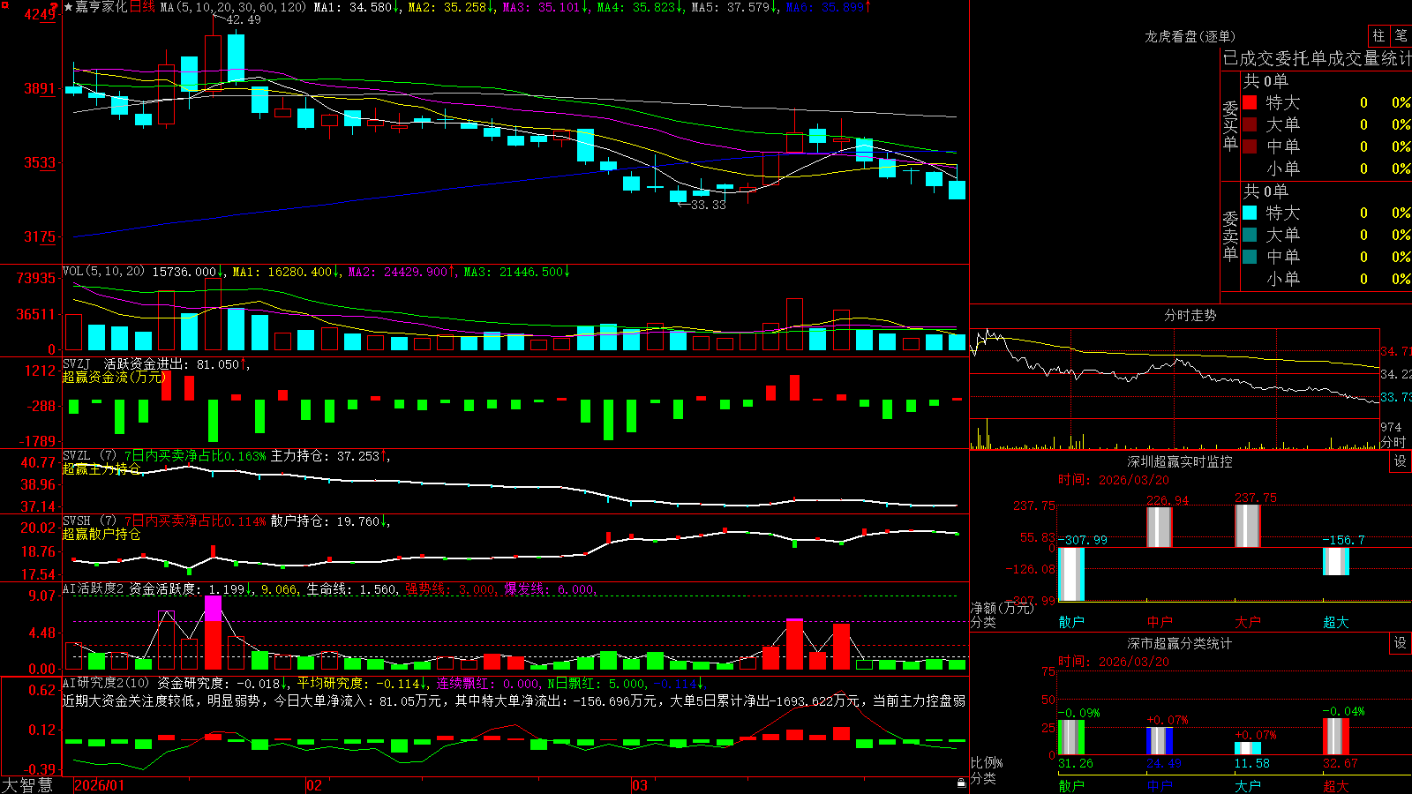Open 设 settings for 深市超赢分类统计
Viewport: 1412px width, 794px height.
[1401, 644]
